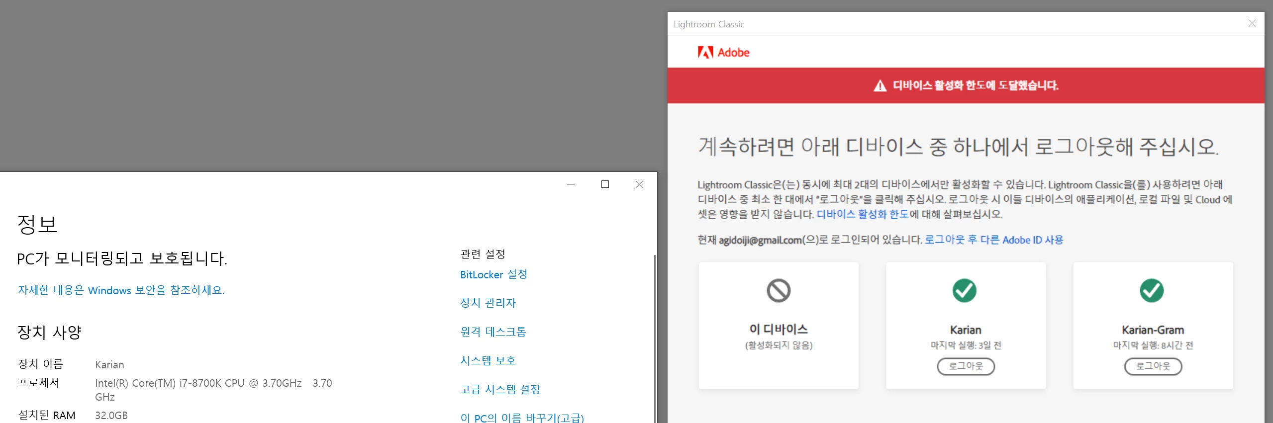
Task: Click the warning triangle icon in red banner
Action: (880, 85)
